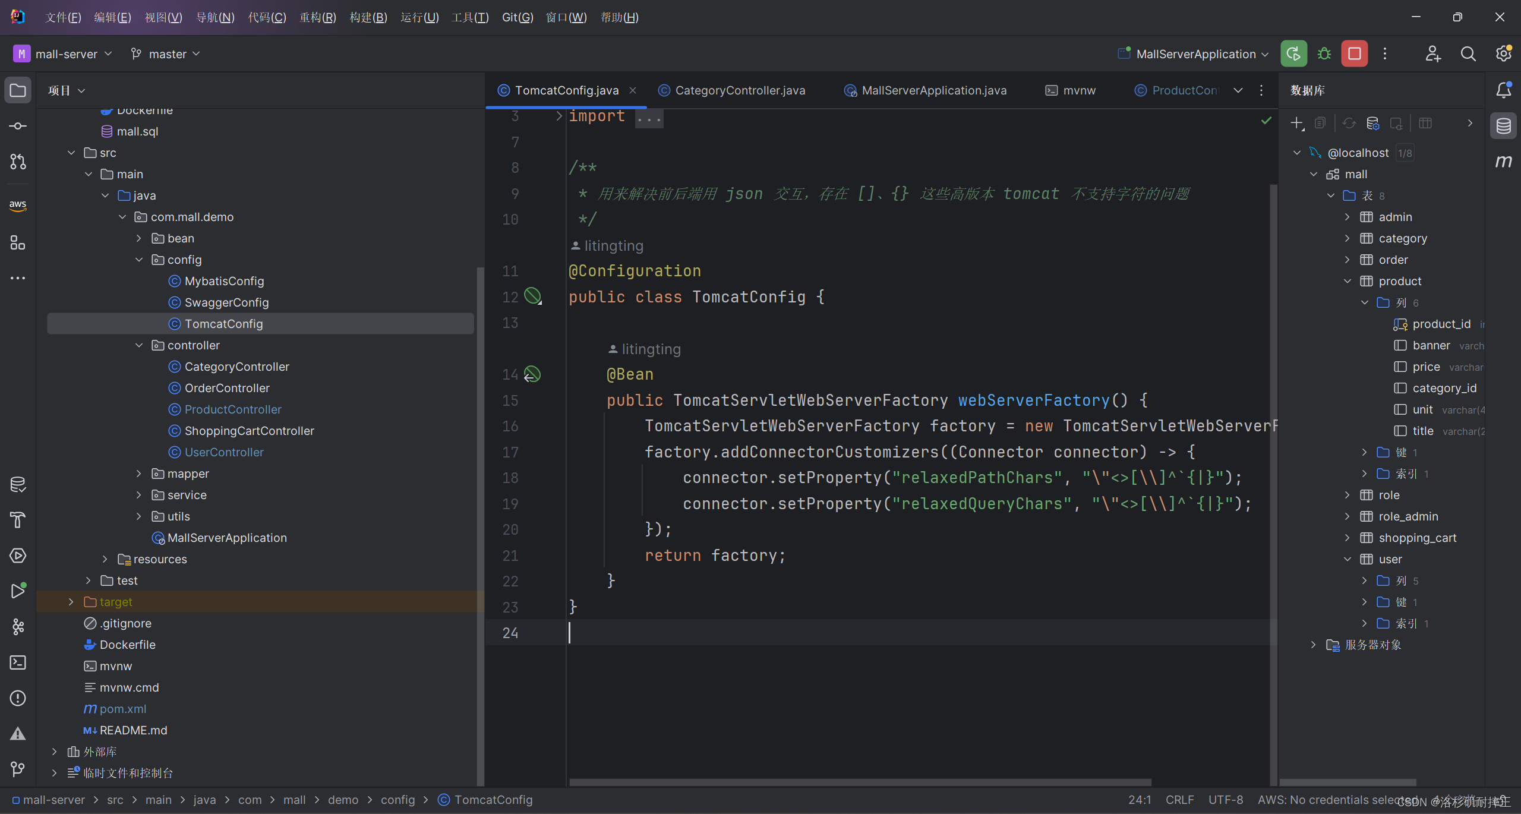Click the green inspection checkmark widget
1521x814 pixels.
click(x=1266, y=121)
